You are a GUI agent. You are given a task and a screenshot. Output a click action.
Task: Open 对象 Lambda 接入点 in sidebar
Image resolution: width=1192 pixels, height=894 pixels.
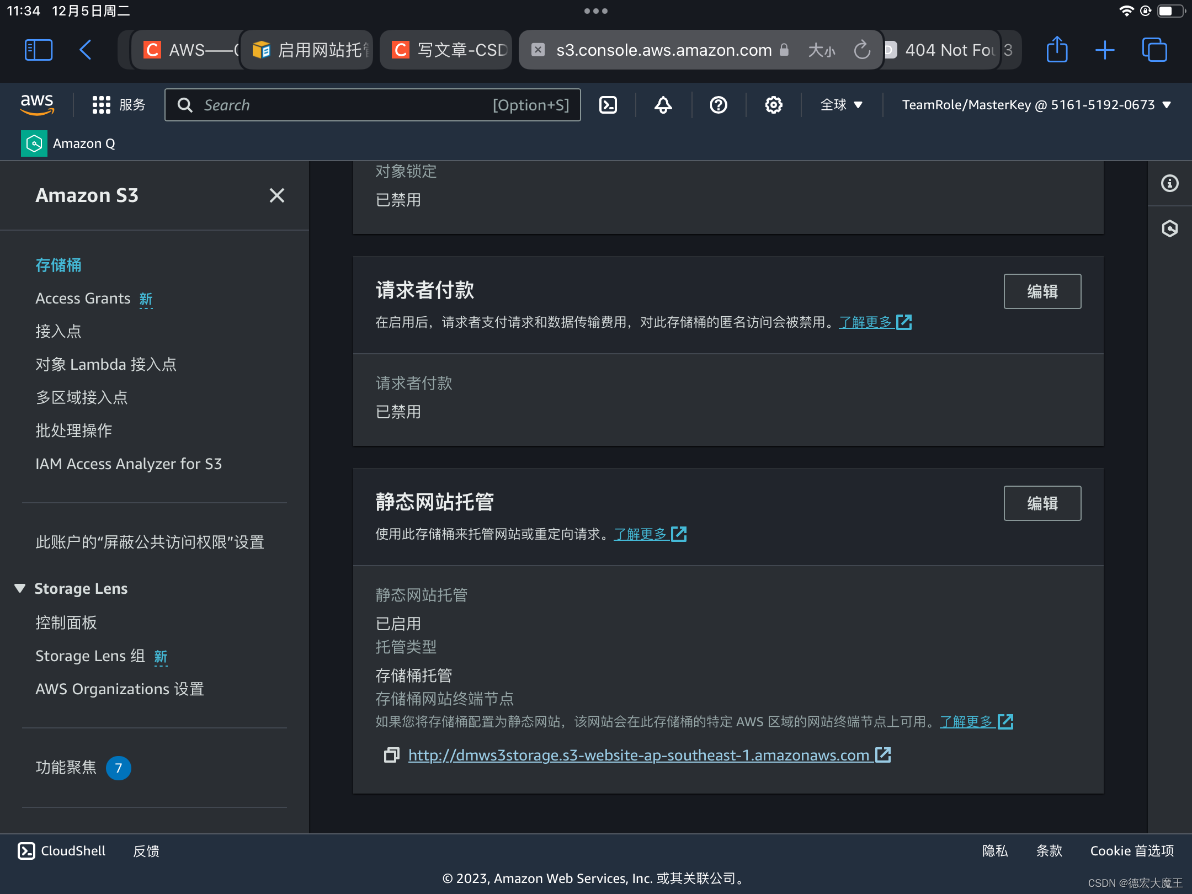point(106,364)
